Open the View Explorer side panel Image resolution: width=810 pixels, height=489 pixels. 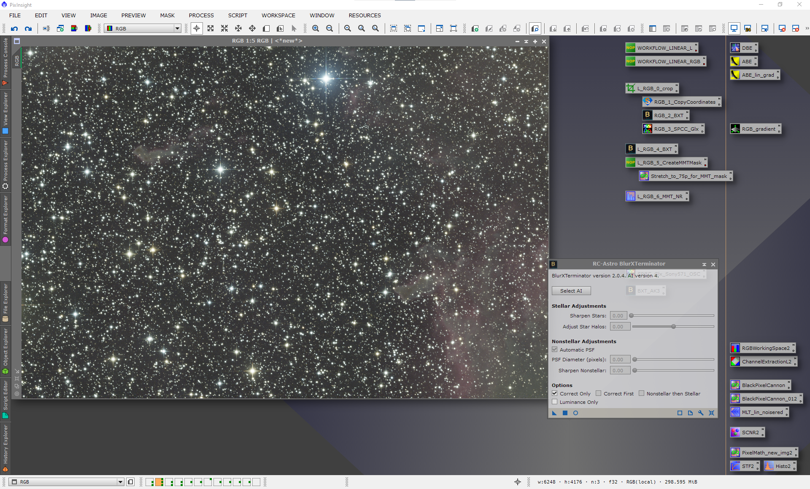(x=5, y=113)
